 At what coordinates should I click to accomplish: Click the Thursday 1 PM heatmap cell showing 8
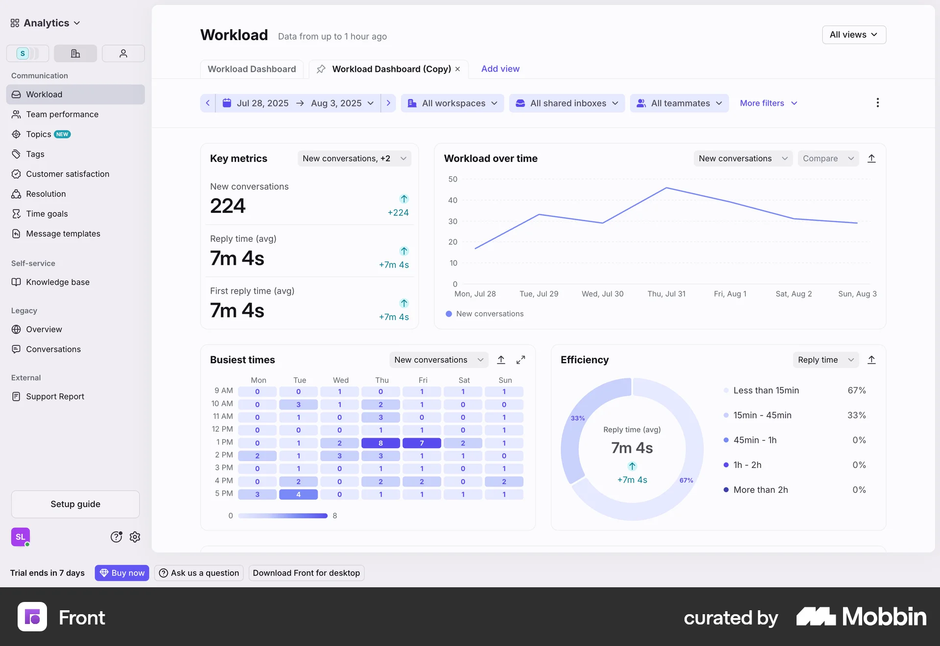pyautogui.click(x=381, y=443)
